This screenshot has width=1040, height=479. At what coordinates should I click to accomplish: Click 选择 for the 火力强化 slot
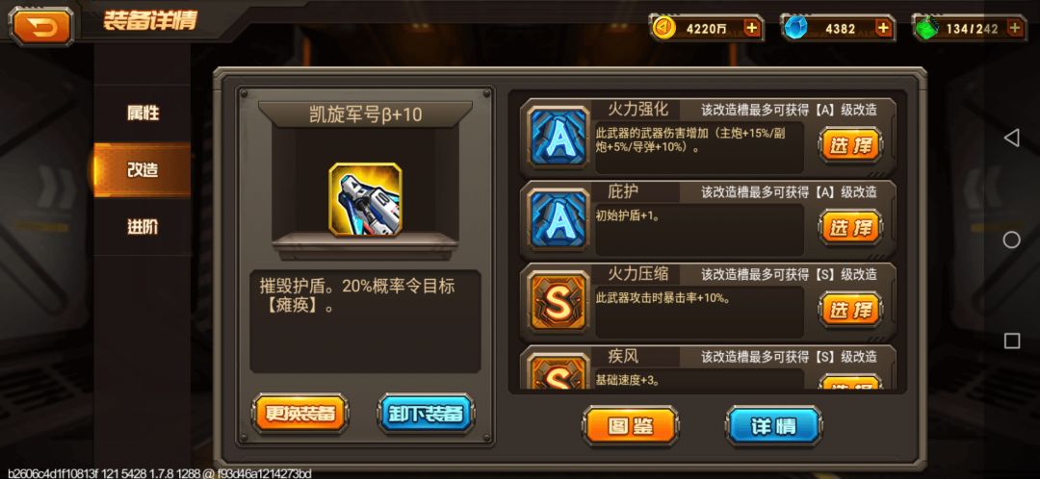851,145
